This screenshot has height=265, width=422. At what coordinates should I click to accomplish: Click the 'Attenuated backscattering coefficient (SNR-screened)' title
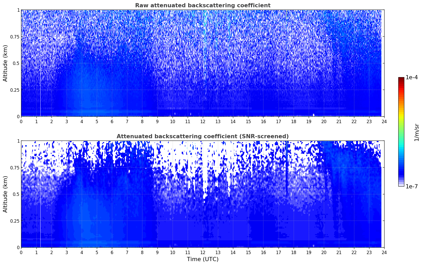point(203,136)
